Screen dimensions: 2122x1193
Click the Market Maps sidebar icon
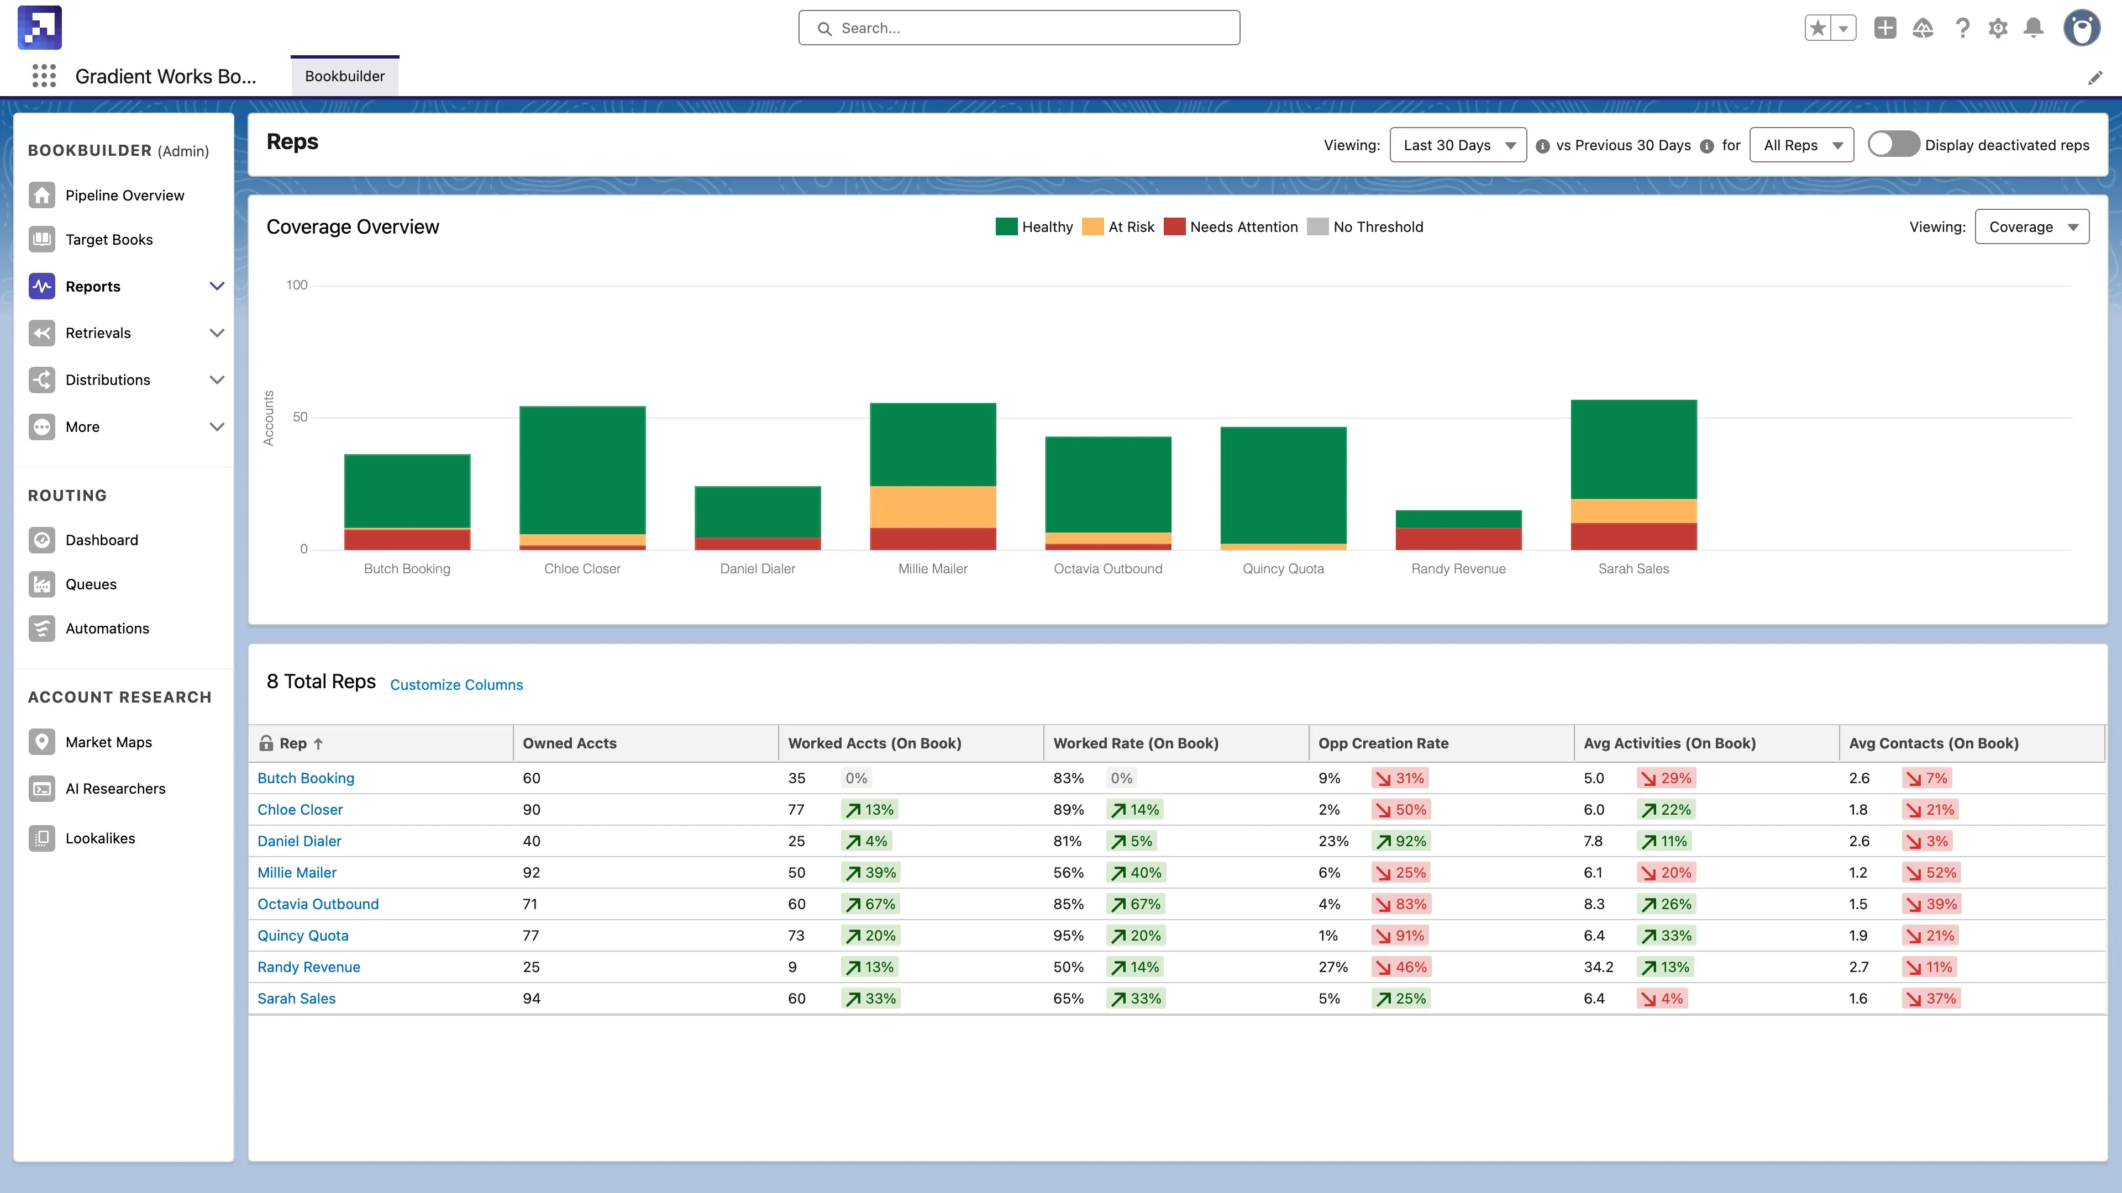tap(41, 742)
